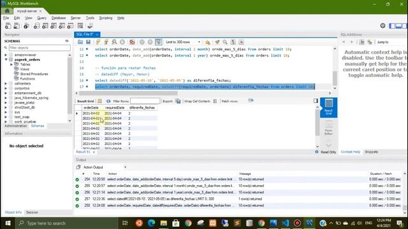Click the create new view icon
This screenshot has width=408, height=229.
click(x=54, y=25)
